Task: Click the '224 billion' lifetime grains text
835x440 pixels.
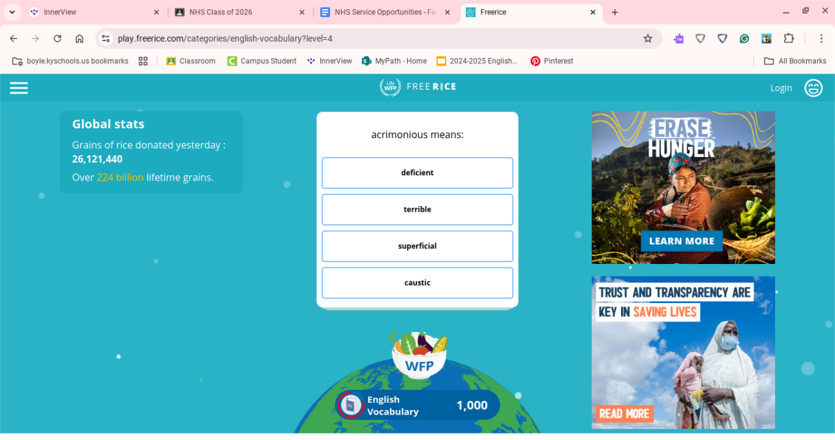Action: point(120,177)
